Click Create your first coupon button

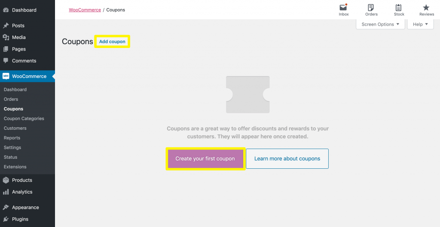pyautogui.click(x=205, y=159)
